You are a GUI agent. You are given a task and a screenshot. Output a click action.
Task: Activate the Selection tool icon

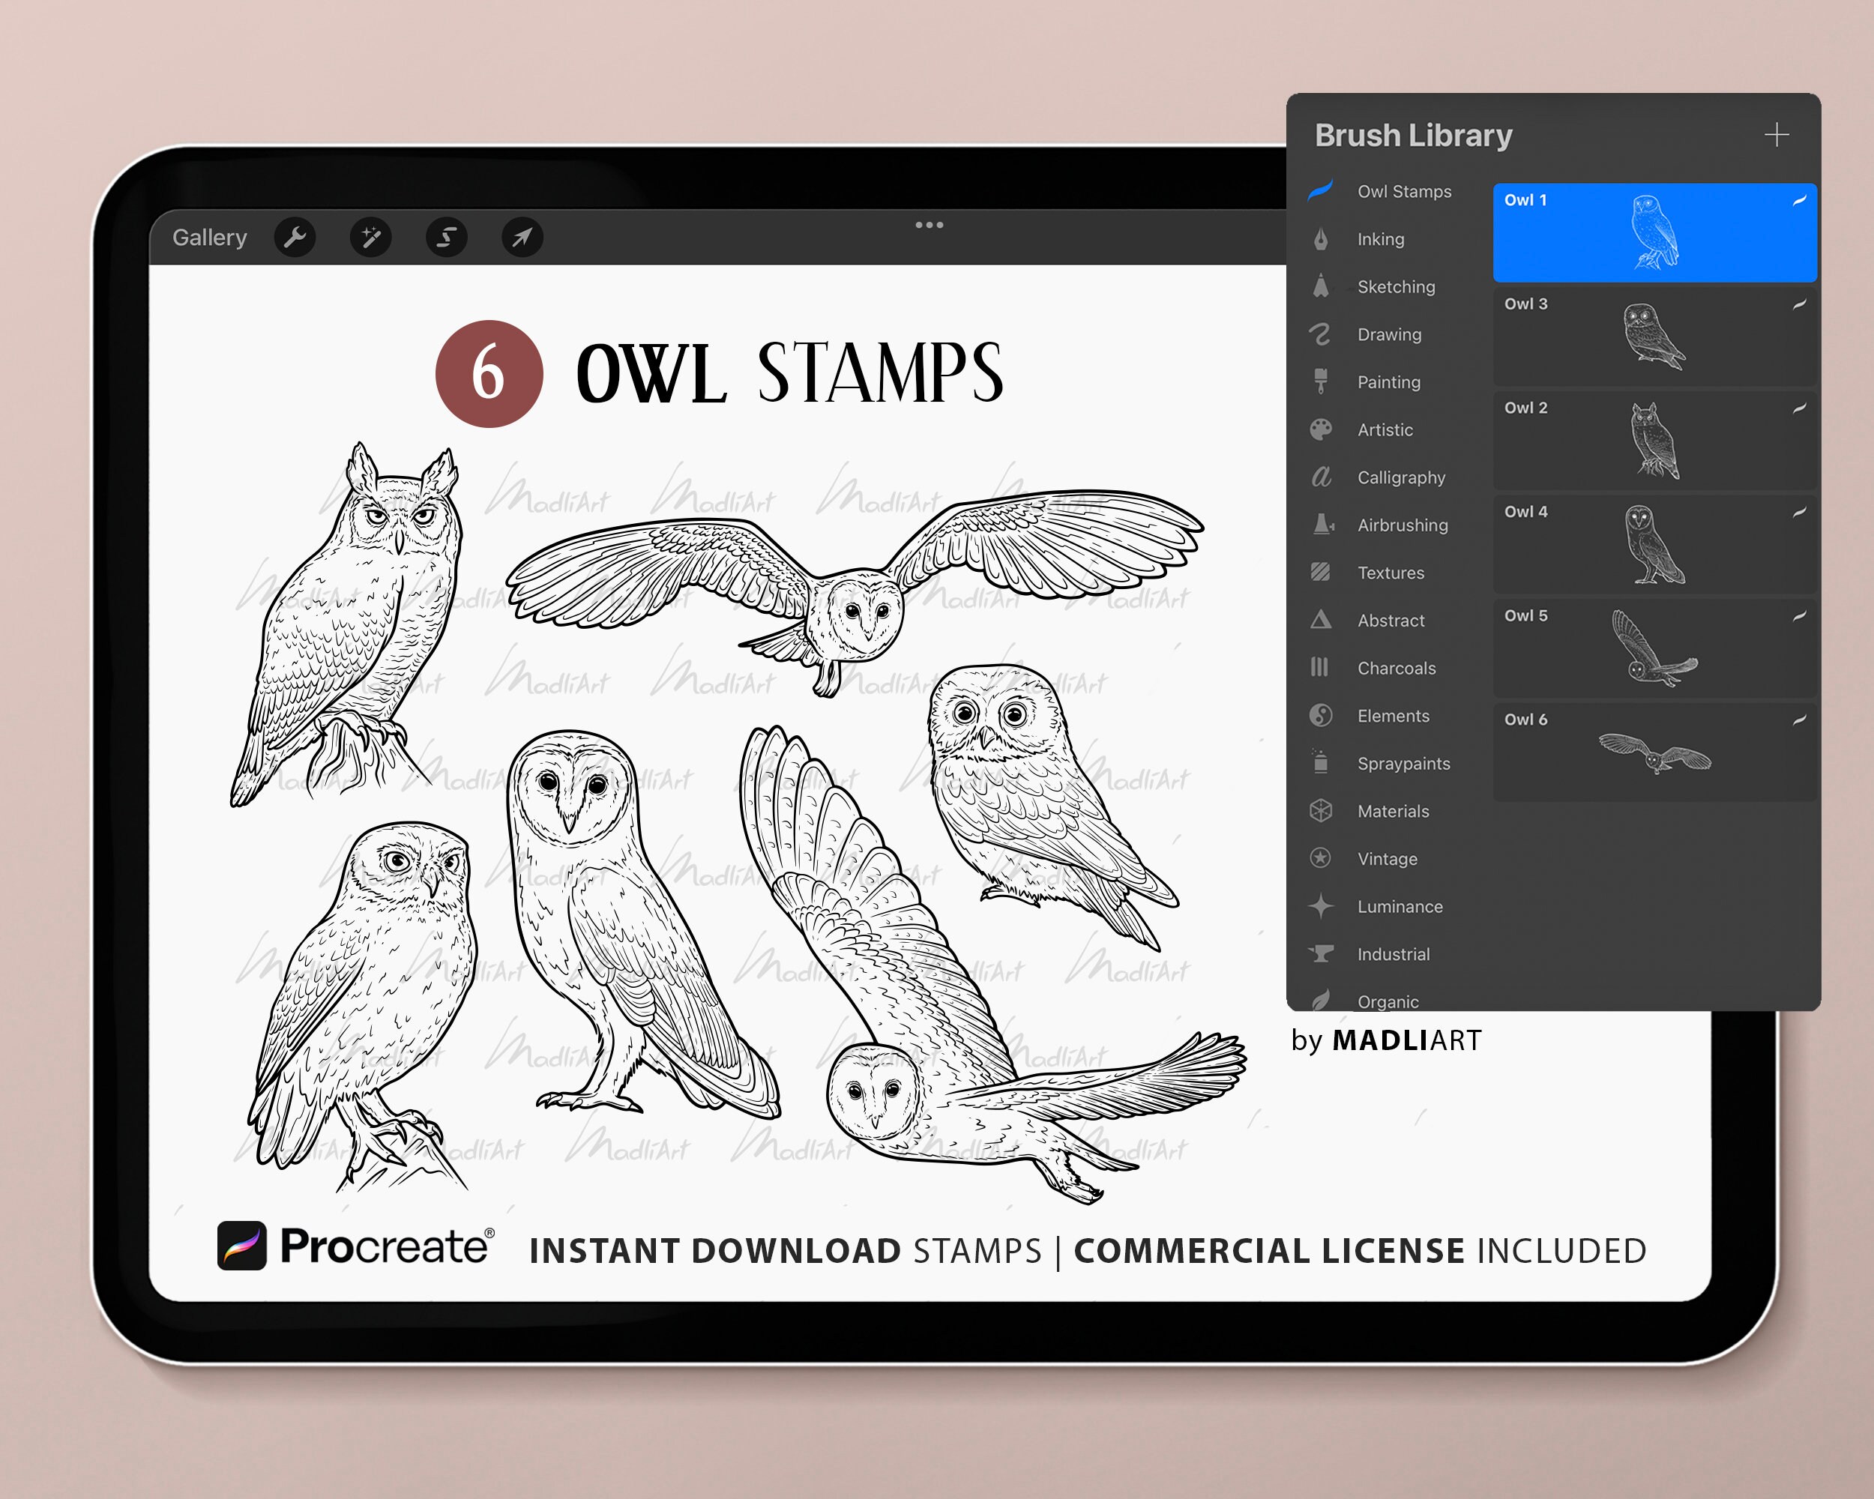[446, 236]
